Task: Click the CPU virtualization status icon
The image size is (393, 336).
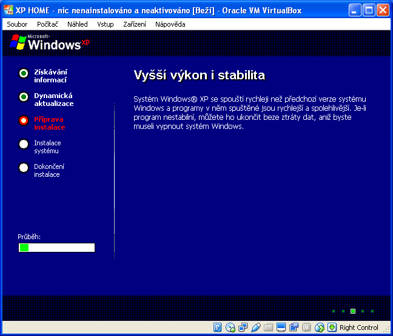Action: (x=306, y=328)
